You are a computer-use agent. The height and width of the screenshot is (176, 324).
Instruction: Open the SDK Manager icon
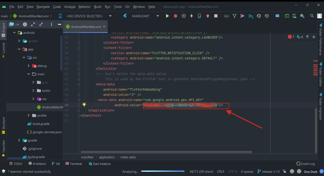[x=302, y=16]
